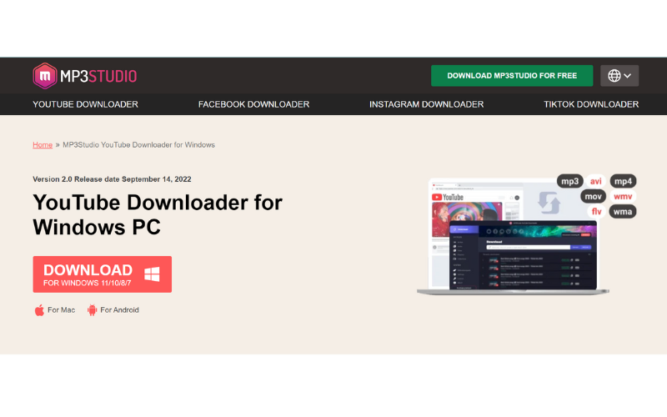
Task: Click the avi format badge
Action: 596,181
